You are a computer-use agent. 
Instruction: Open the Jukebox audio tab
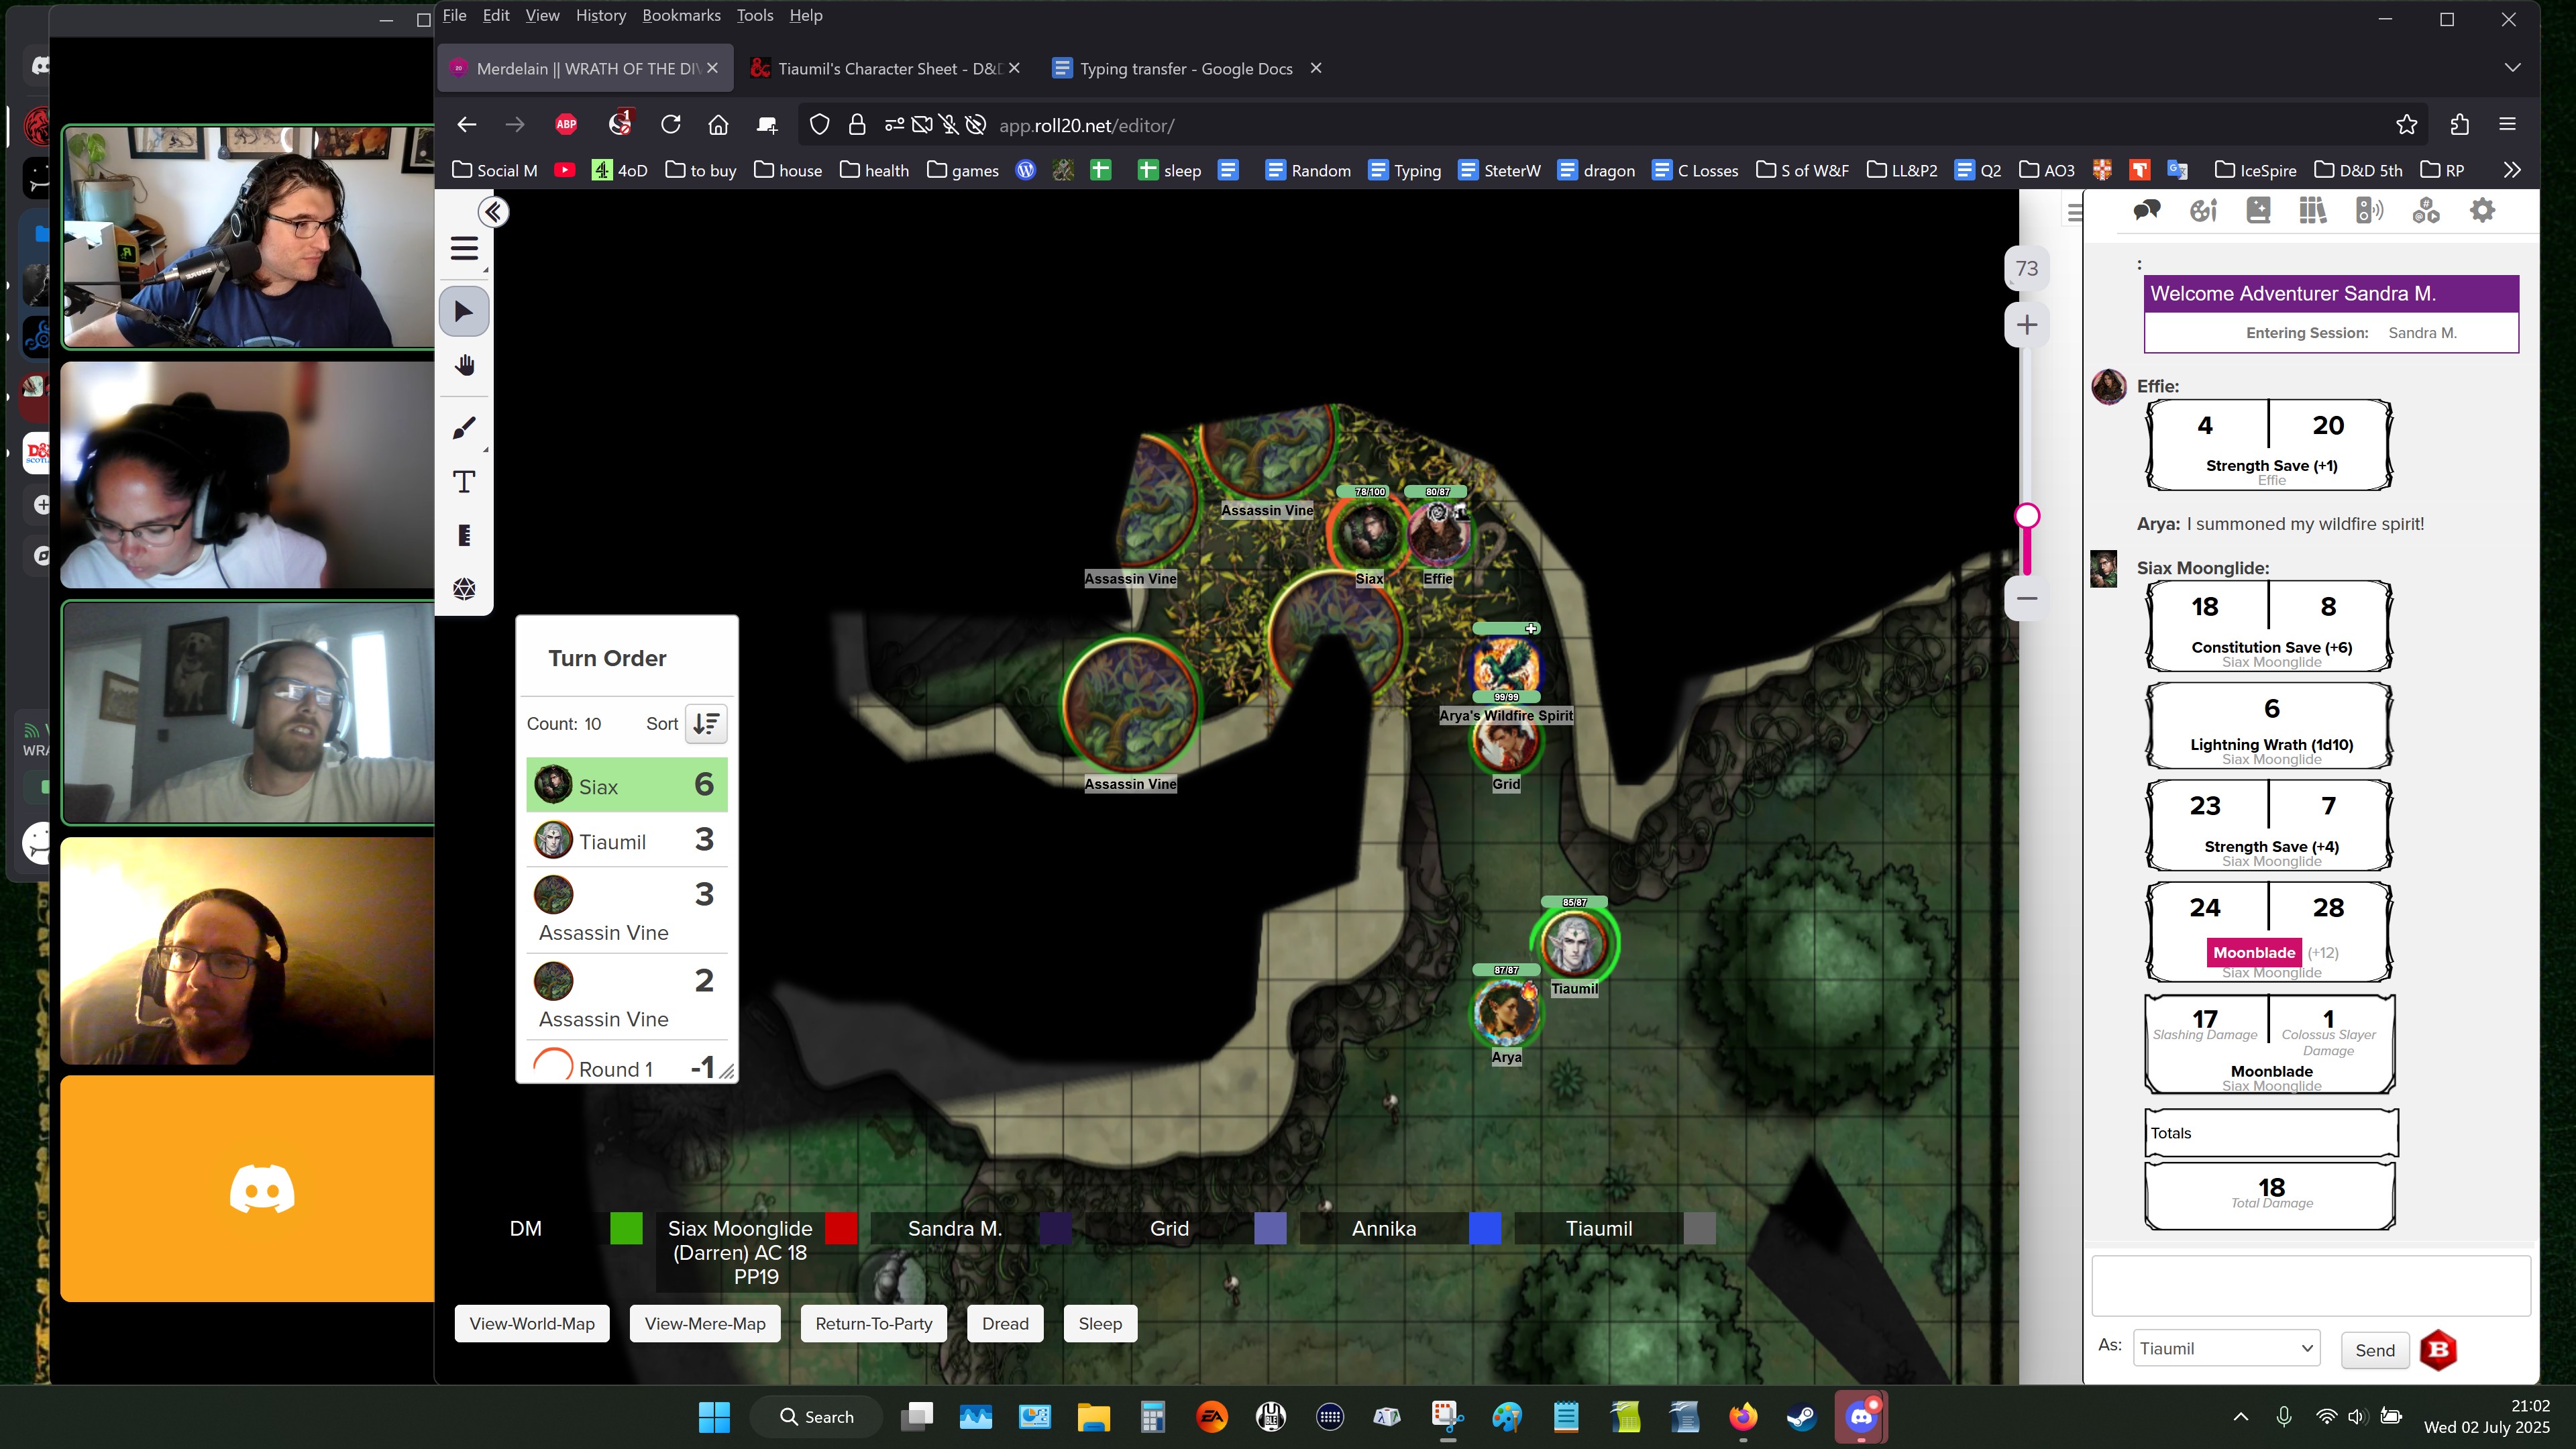pyautogui.click(x=2369, y=211)
